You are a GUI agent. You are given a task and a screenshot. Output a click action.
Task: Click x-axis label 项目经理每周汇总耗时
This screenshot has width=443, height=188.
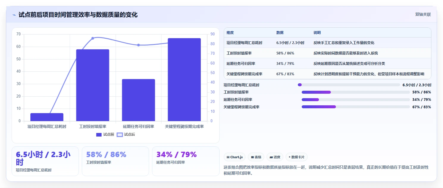47,127
